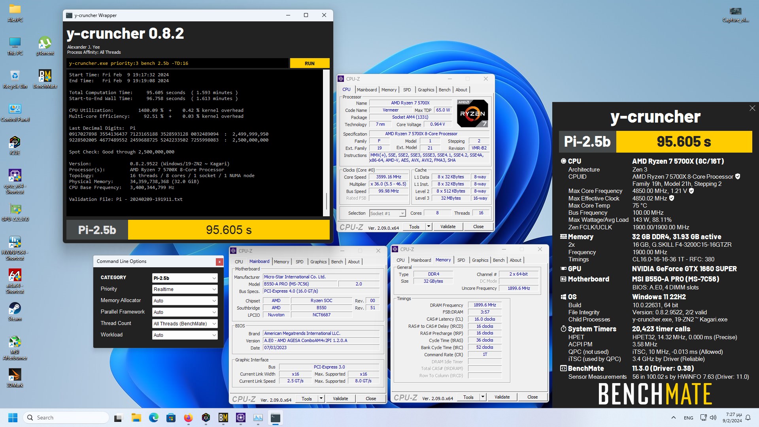Close the BenchMate y-cruncher result overlay
The image size is (759, 427).
(x=752, y=108)
